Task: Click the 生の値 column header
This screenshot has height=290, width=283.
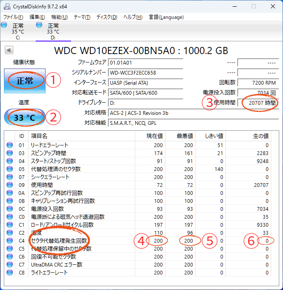Action: point(260,136)
